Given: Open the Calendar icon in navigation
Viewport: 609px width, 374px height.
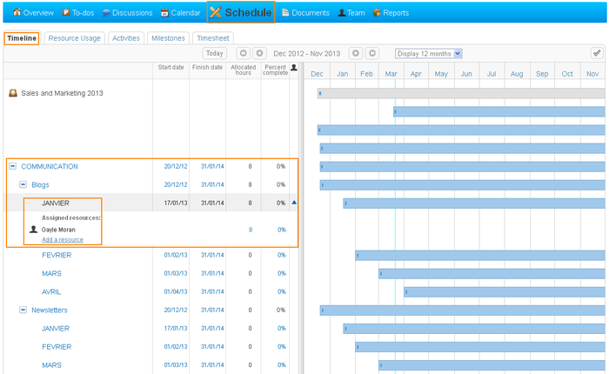Looking at the screenshot, I should tap(164, 13).
